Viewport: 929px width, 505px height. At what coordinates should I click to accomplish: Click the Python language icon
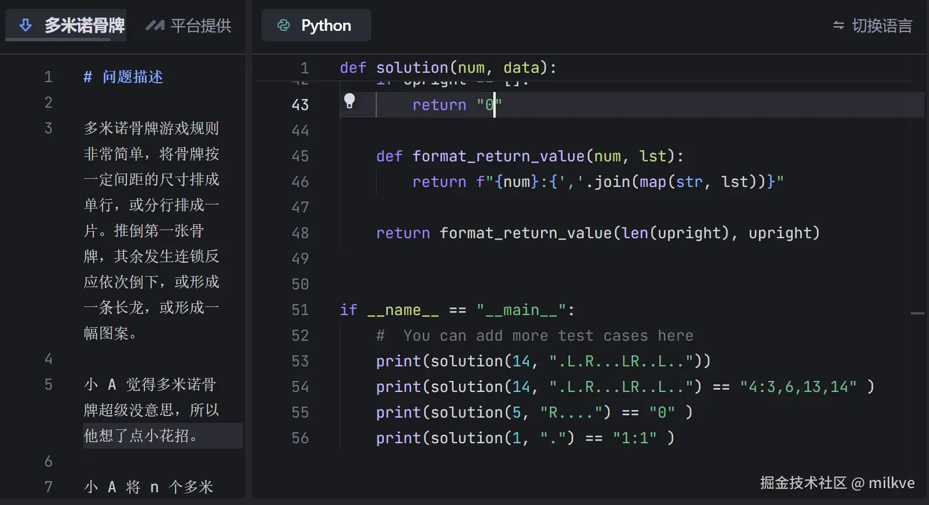284,25
